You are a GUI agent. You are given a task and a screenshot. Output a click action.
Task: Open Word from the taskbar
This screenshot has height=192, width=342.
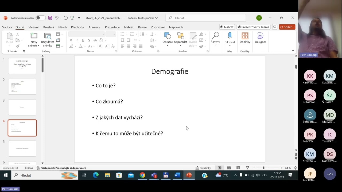(x=177, y=175)
